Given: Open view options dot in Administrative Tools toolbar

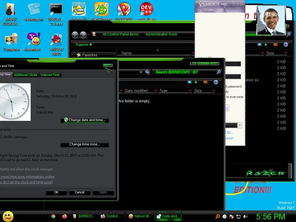Looking at the screenshot, I should click(266, 45).
